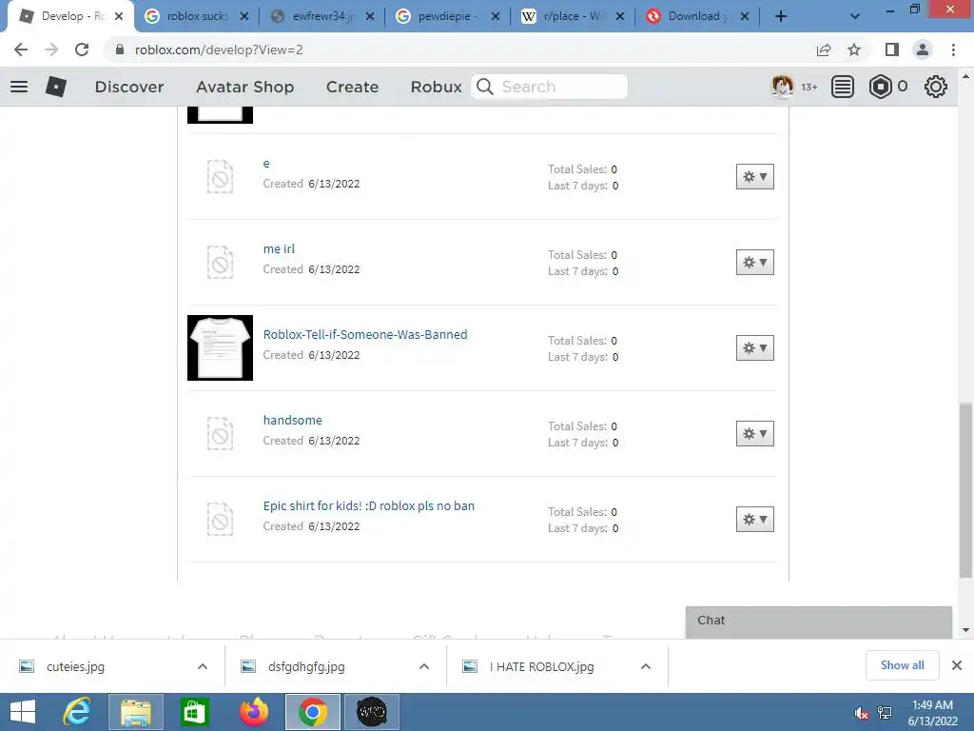Open gear dropdown for 'handsome'

point(754,434)
